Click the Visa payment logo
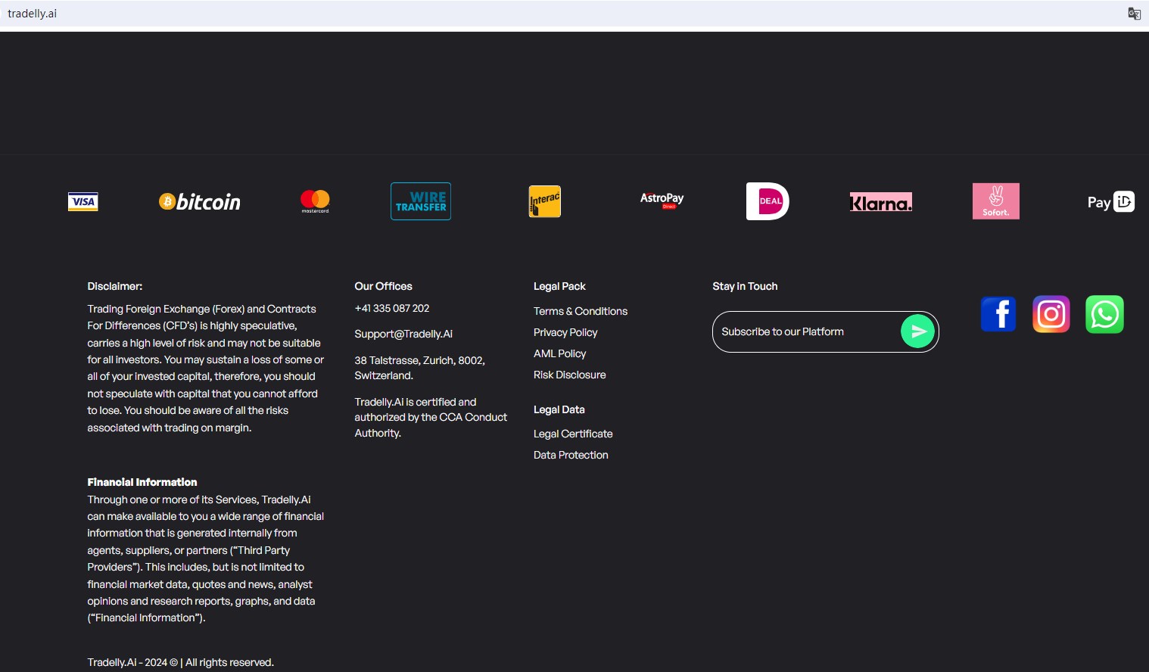Screen dimensions: 1149x672 click(x=83, y=202)
